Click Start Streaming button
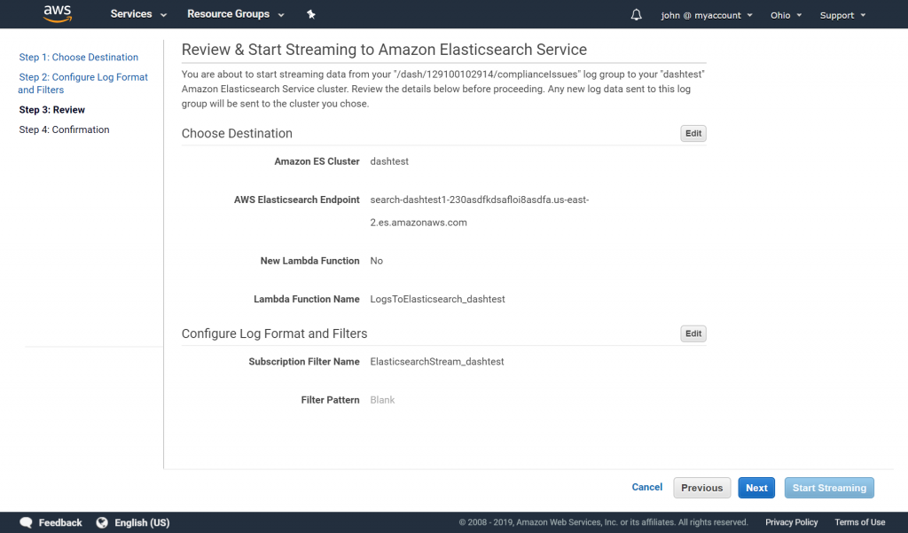Viewport: 908px width, 533px height. (829, 488)
